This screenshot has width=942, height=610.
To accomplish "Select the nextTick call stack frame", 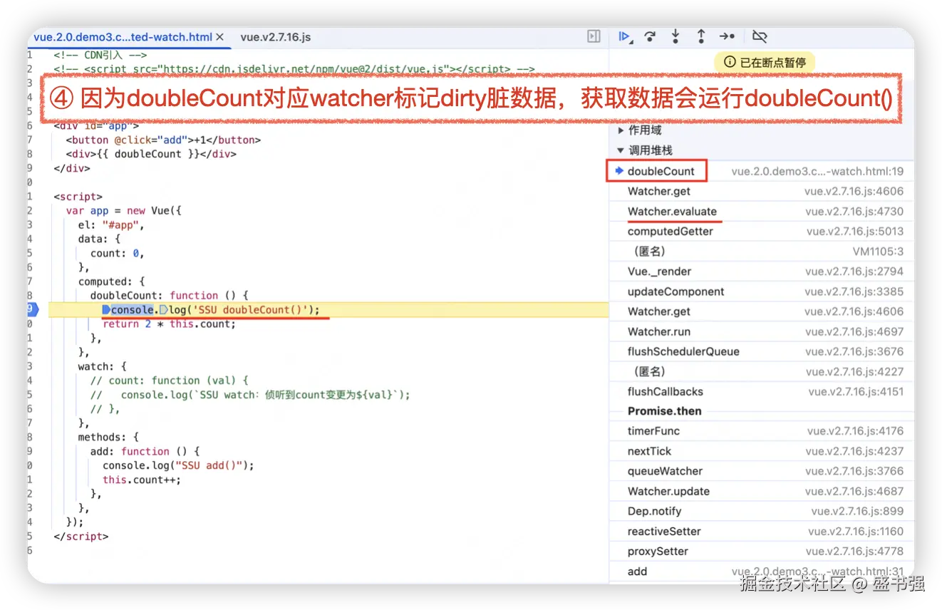I will (x=761, y=451).
